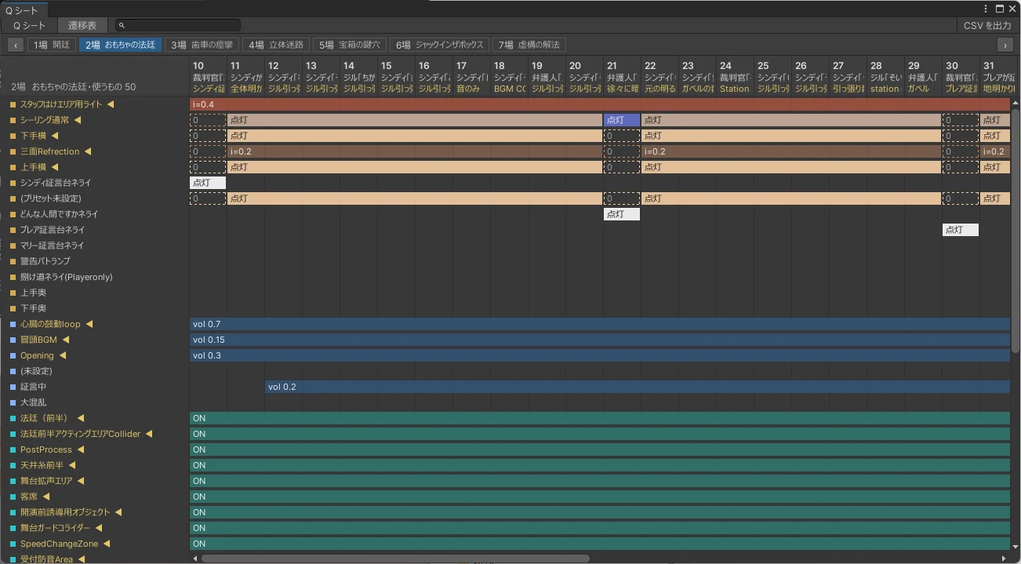Advance scene tabs with the right arrow
The height and width of the screenshot is (564, 1021).
(1005, 45)
